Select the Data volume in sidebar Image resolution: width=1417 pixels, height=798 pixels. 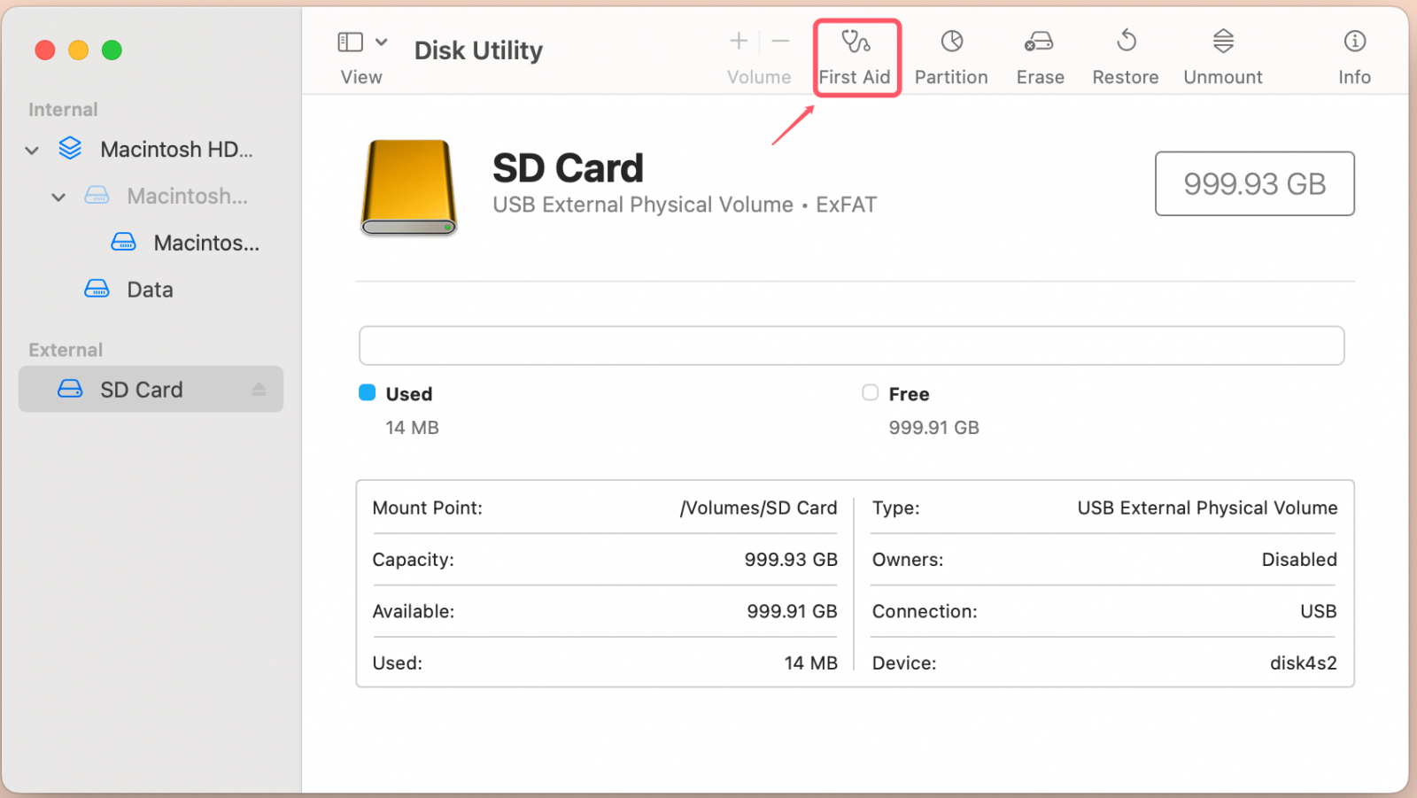tap(150, 290)
